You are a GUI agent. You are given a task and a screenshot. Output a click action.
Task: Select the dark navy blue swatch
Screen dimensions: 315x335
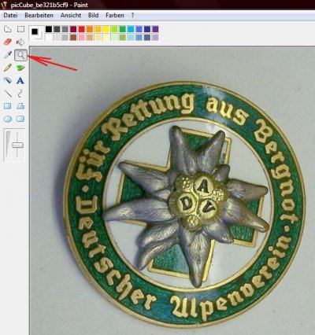[147, 29]
